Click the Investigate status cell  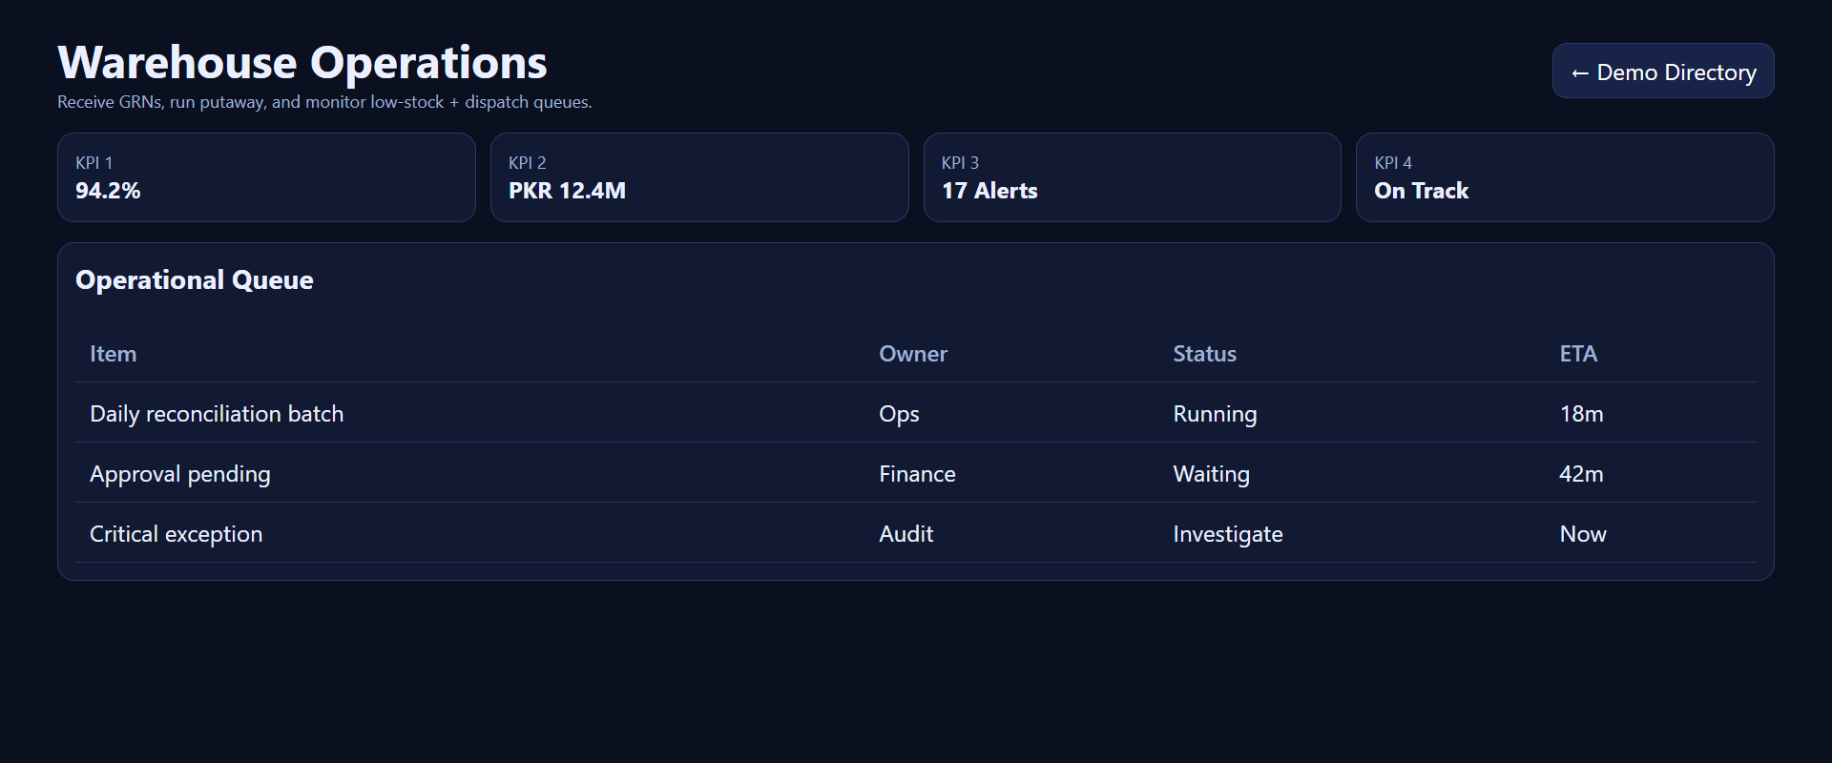(x=1227, y=534)
